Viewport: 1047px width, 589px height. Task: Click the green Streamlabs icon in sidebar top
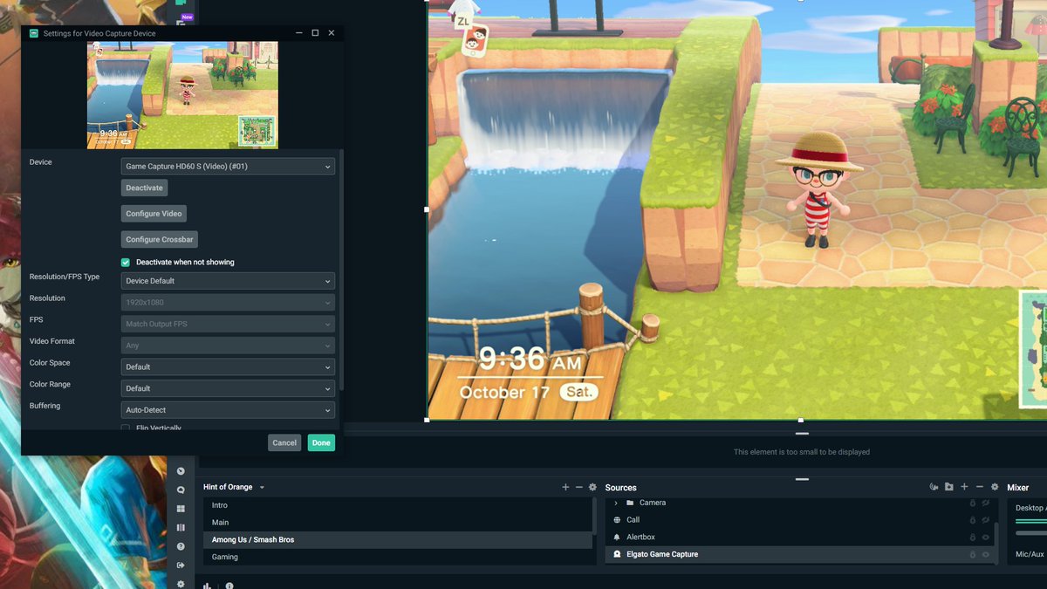point(181,3)
